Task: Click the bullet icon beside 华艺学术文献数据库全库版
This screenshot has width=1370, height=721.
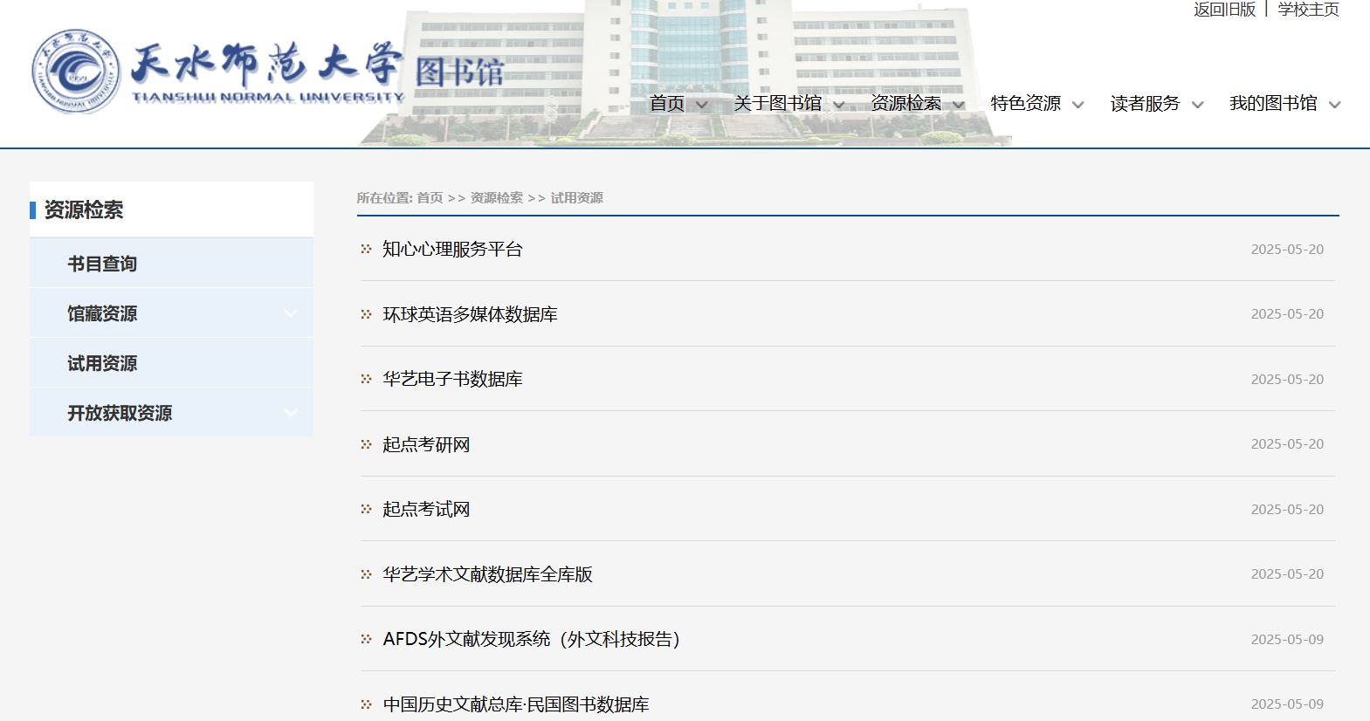Action: point(367,574)
